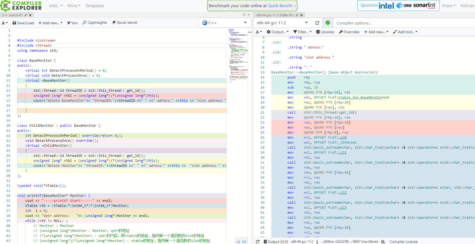475x244 pixels.
Task: Expand the C++ language selector
Action: [223, 23]
